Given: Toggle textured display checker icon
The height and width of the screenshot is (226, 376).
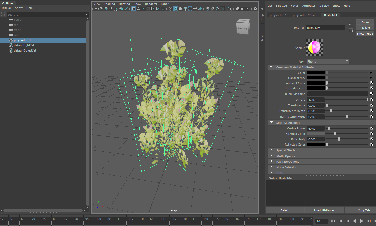Looking at the screenshot, I should (190, 9).
